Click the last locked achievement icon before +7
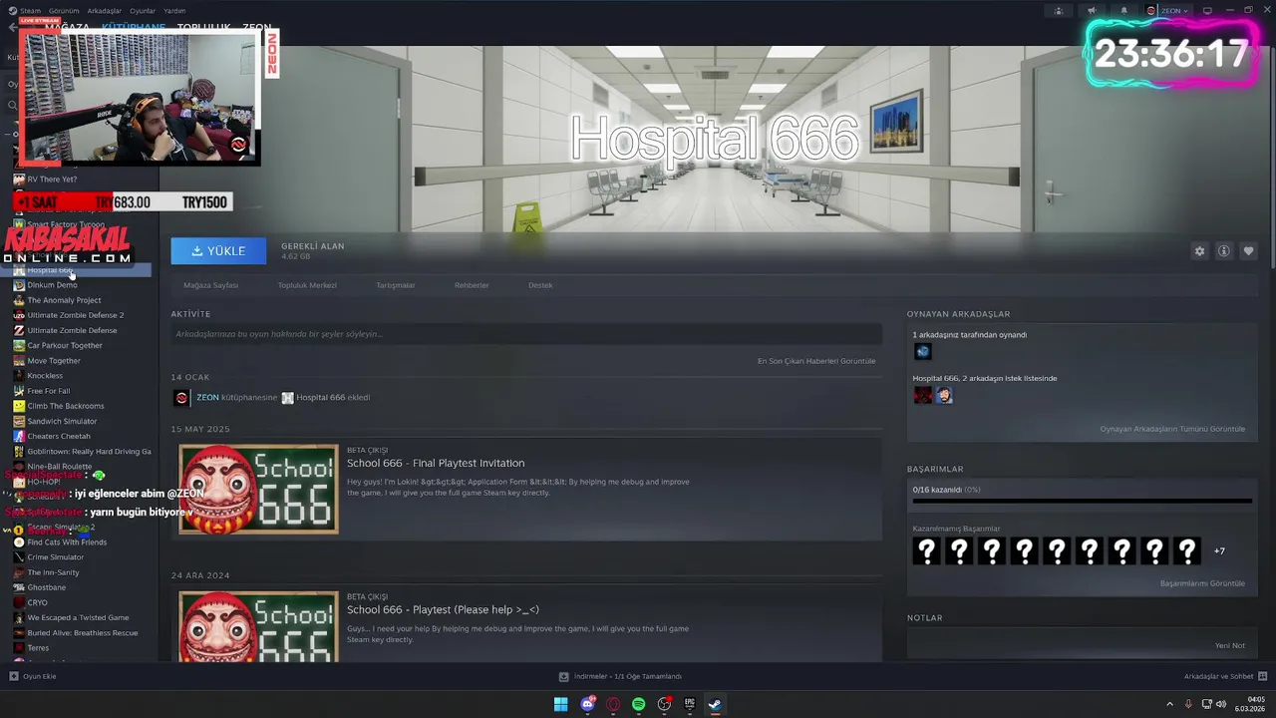The image size is (1276, 718). [1186, 550]
